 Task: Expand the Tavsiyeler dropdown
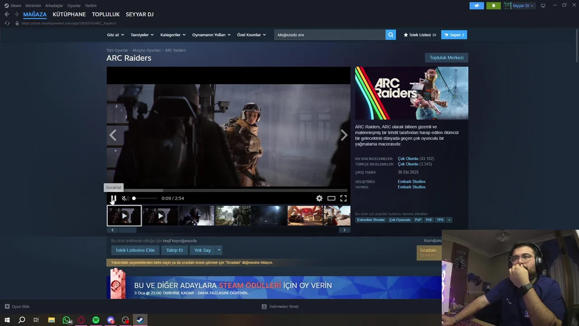[x=142, y=35]
